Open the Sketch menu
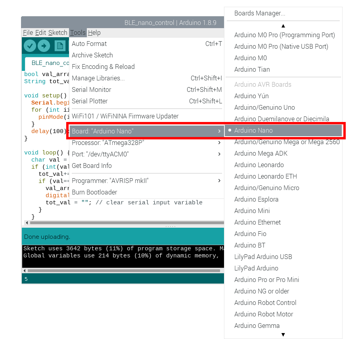The image size is (360, 339). (x=57, y=32)
